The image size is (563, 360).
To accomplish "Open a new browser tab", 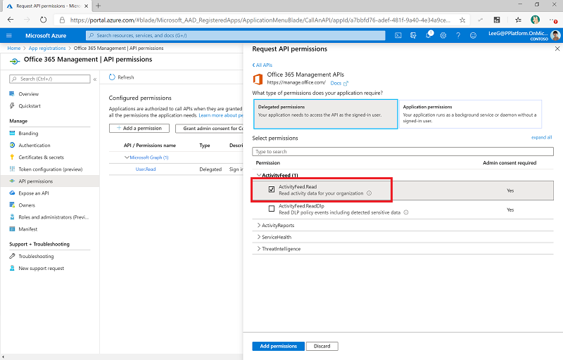I will point(98,6).
